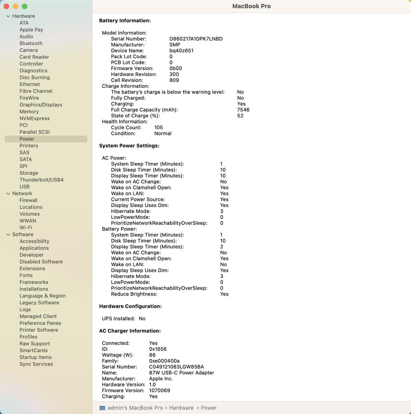Open Card Reader information
This screenshot has height=414, width=411.
(34, 57)
